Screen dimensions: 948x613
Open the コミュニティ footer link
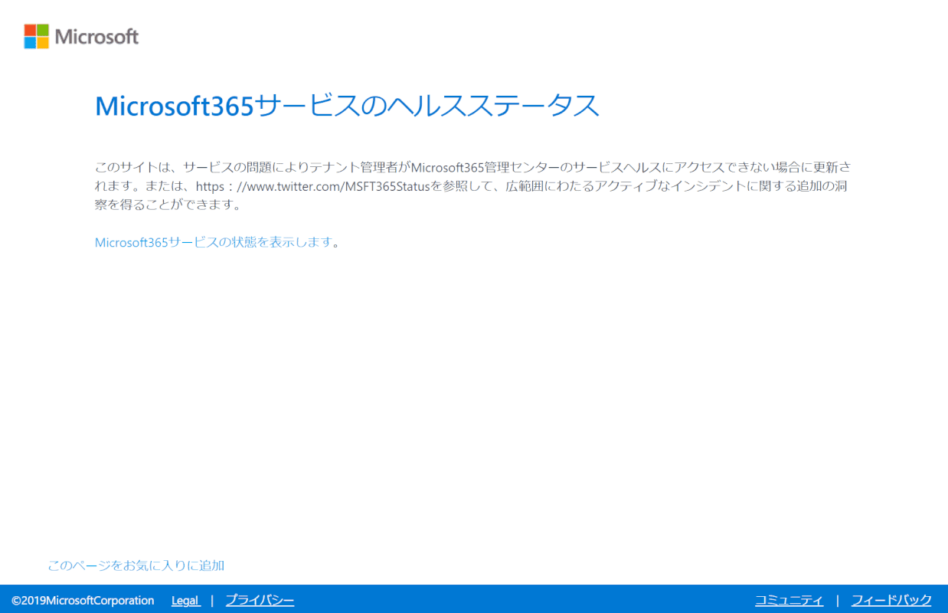click(x=789, y=600)
